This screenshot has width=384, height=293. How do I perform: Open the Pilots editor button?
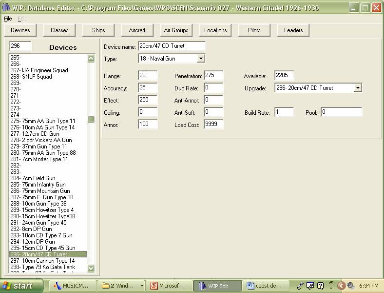pos(254,30)
